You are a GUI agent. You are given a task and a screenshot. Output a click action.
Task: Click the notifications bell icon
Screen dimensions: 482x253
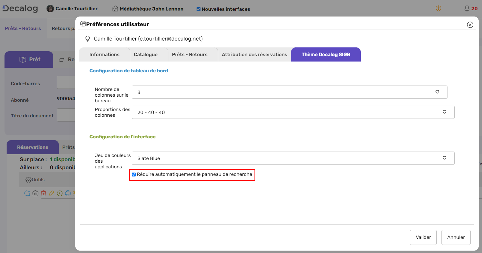pos(467,9)
